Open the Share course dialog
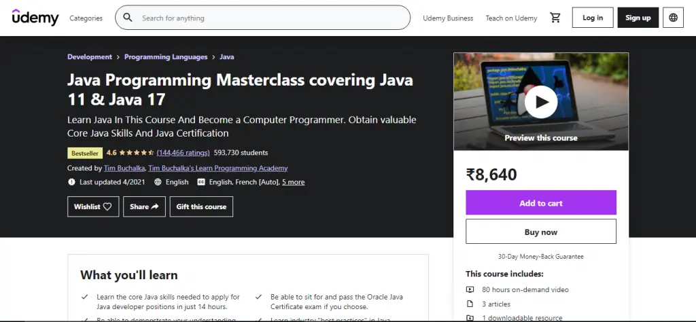This screenshot has width=696, height=322. click(x=144, y=207)
